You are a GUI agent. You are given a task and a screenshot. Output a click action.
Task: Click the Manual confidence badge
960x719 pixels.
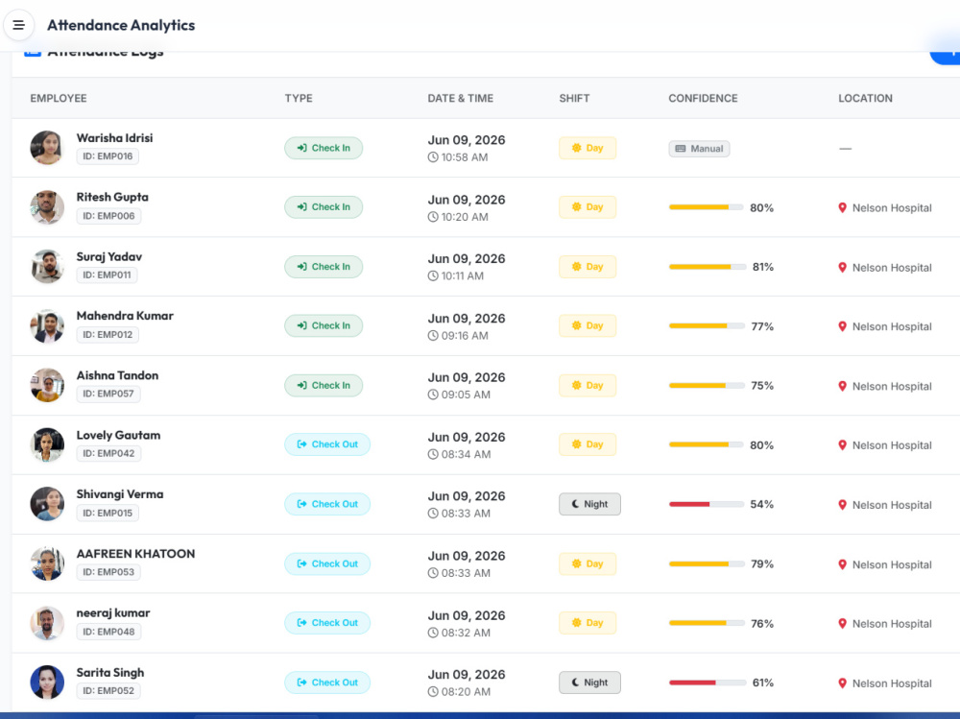pos(699,149)
